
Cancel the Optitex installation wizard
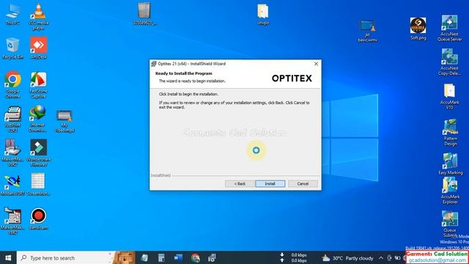pos(303,183)
